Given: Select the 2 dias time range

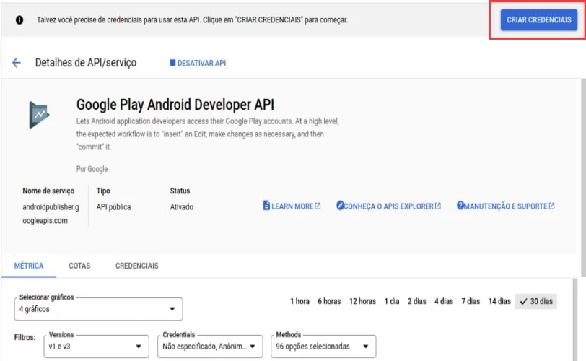Looking at the screenshot, I should [416, 301].
